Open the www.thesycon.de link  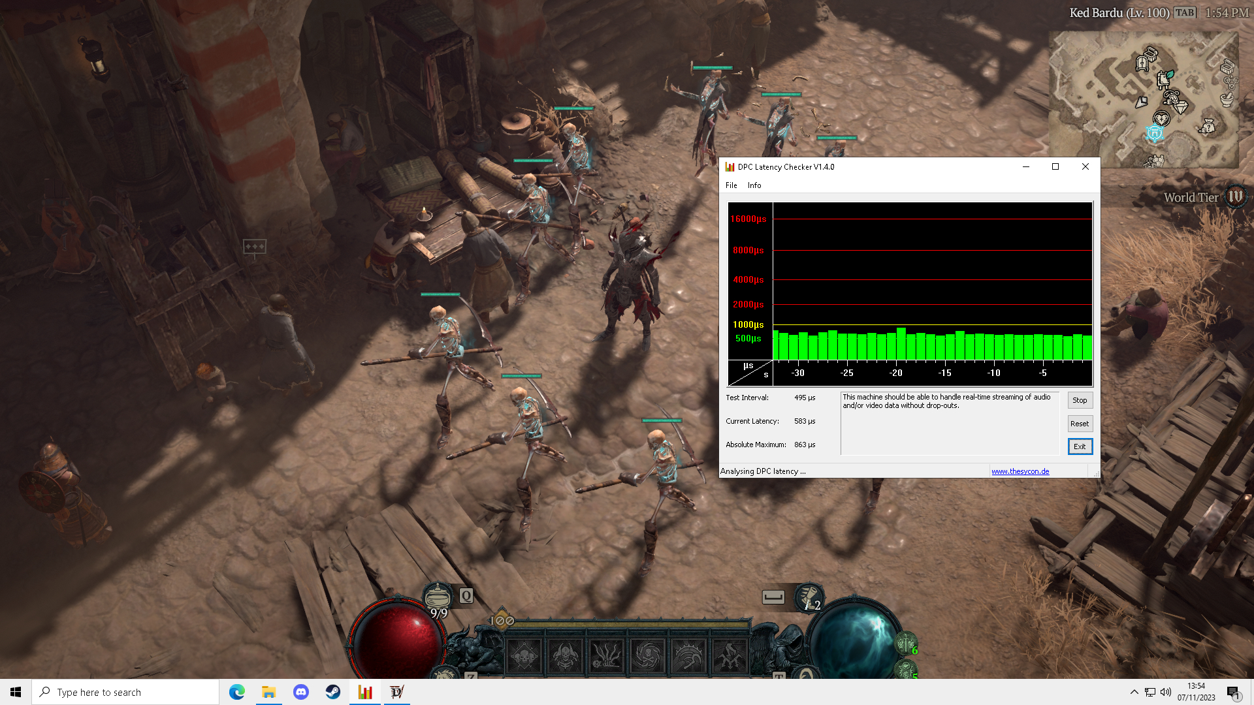click(1020, 471)
